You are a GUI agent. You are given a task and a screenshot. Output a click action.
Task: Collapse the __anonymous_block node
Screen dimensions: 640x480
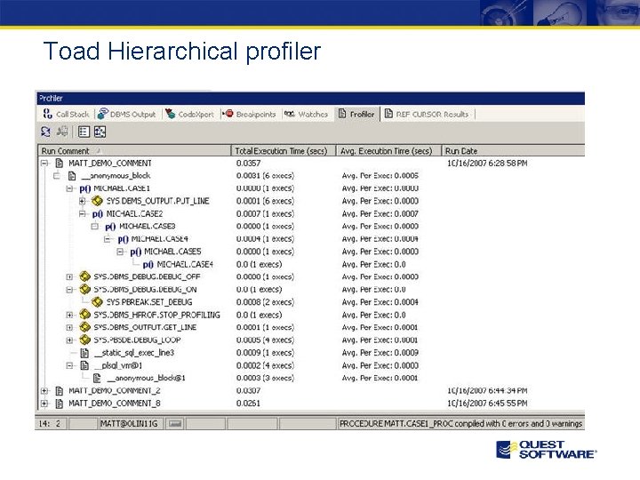(57, 176)
